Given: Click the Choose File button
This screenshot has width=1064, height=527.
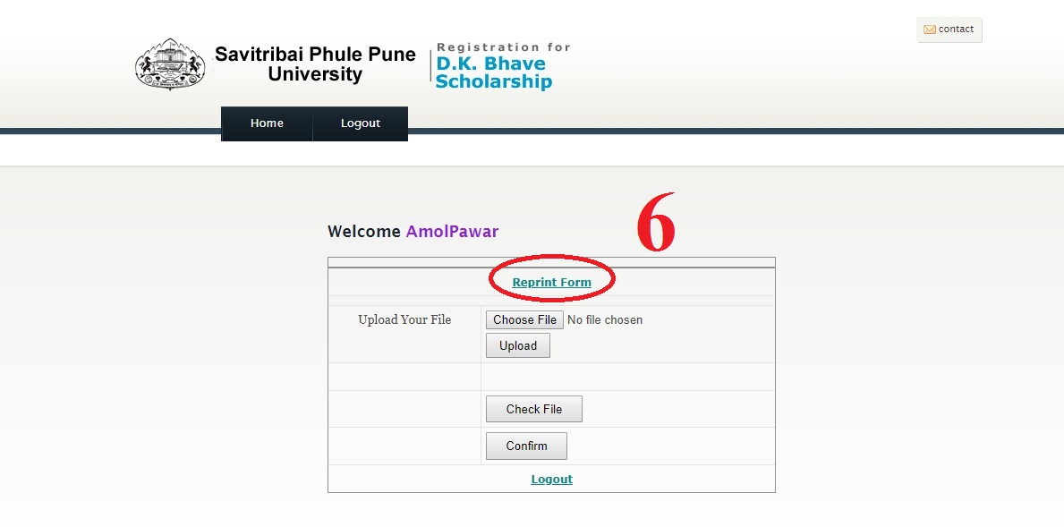Looking at the screenshot, I should 524,319.
